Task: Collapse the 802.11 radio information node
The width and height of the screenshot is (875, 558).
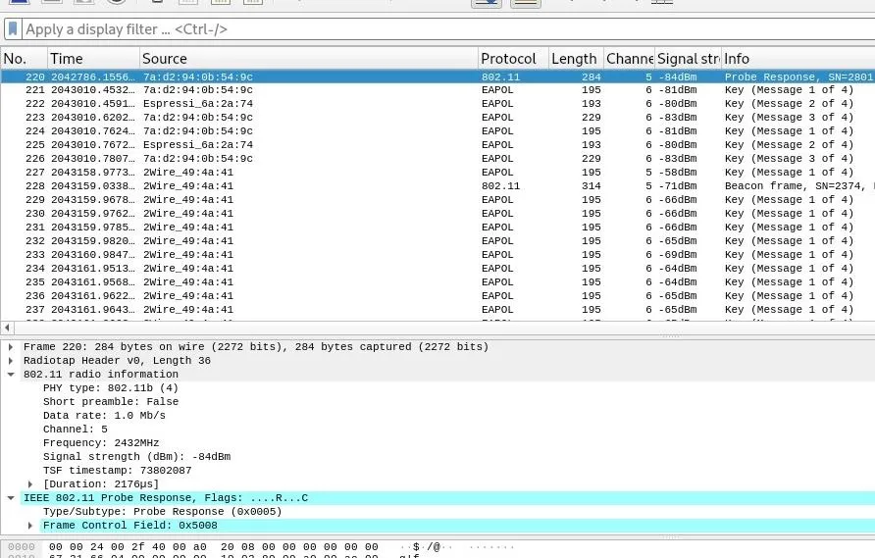Action: (x=11, y=375)
